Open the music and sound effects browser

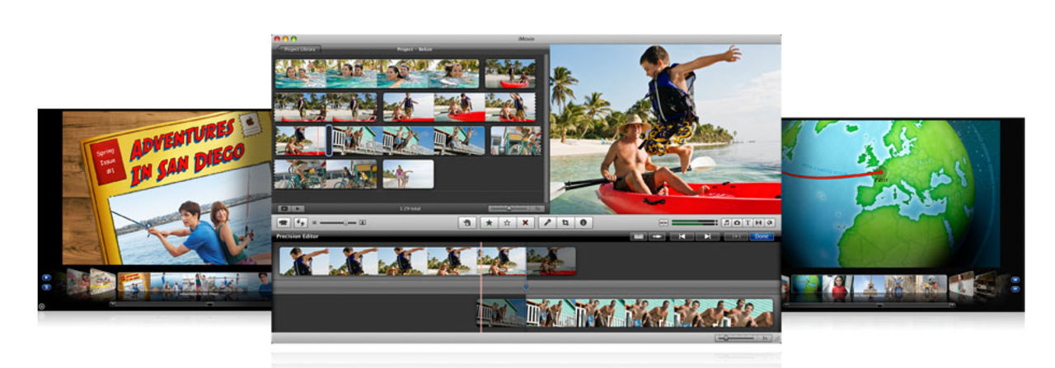[x=726, y=222]
